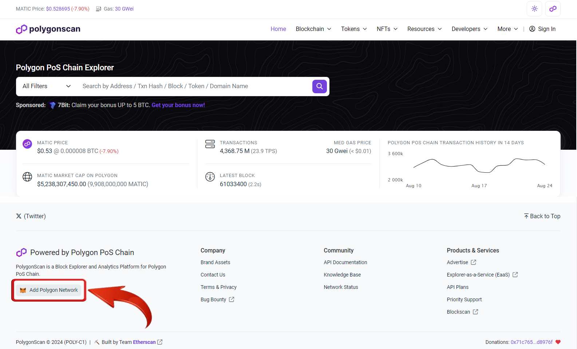The height and width of the screenshot is (349, 577).
Task: Click the med gas price 30 Gwei
Action: coord(337,151)
